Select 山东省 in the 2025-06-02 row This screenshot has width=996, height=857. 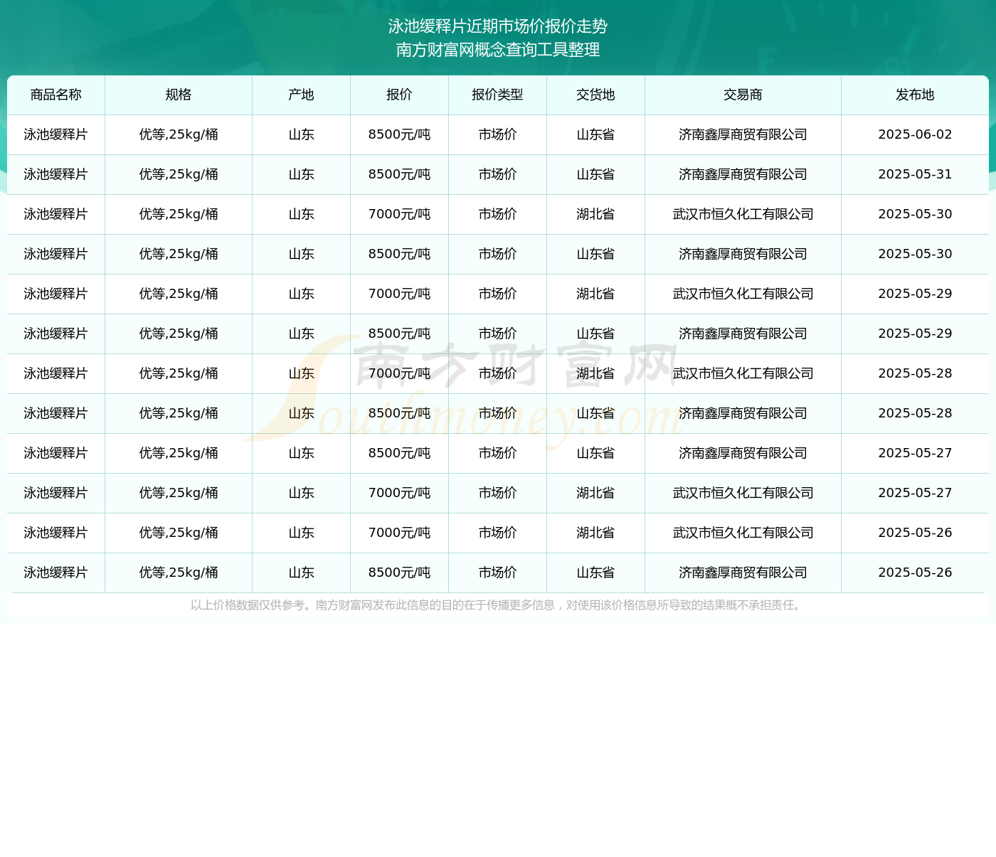(x=595, y=134)
